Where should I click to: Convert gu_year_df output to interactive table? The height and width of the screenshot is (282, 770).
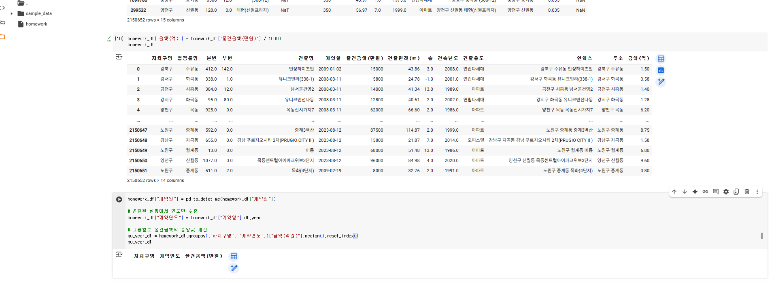(234, 256)
